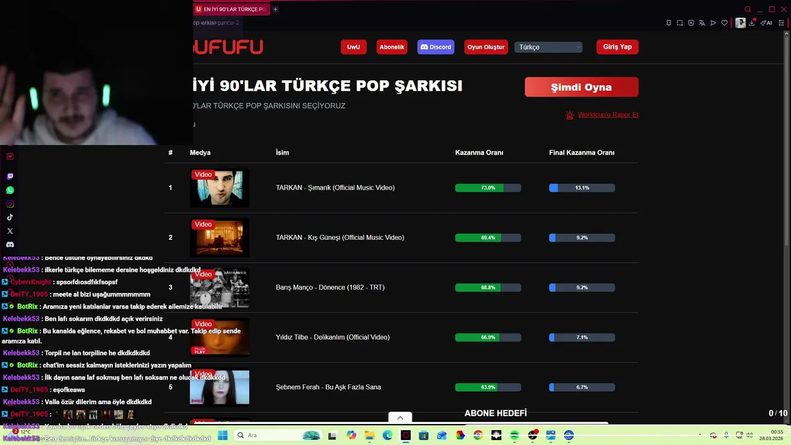Open the AI assistant icon
The image size is (791, 445).
[766, 23]
